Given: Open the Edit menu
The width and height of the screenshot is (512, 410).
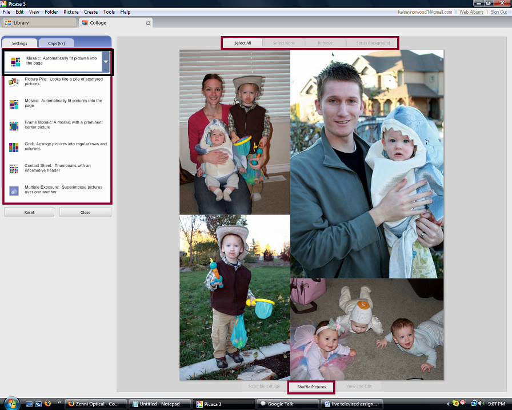Looking at the screenshot, I should 19,12.
